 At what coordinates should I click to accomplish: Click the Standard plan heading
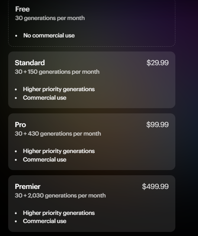[x=30, y=63]
